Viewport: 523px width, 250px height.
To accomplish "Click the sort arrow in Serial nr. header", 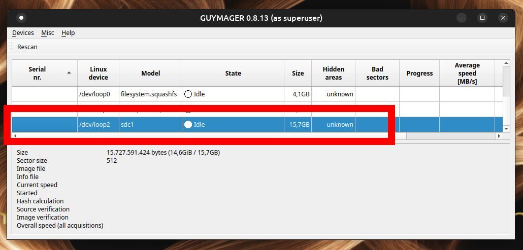I will coord(69,73).
